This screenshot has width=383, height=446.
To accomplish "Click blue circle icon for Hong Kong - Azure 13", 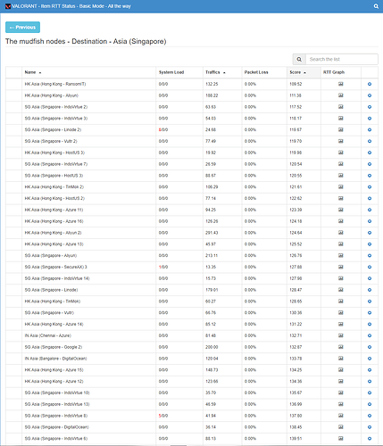I will coord(370,244).
